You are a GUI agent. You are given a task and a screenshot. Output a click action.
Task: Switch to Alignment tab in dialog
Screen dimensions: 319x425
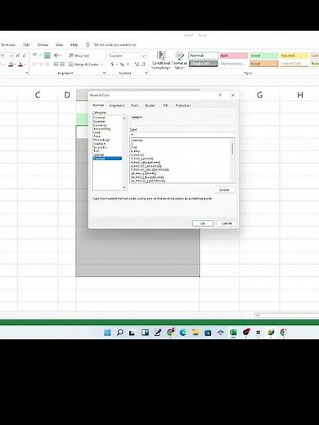click(x=117, y=105)
